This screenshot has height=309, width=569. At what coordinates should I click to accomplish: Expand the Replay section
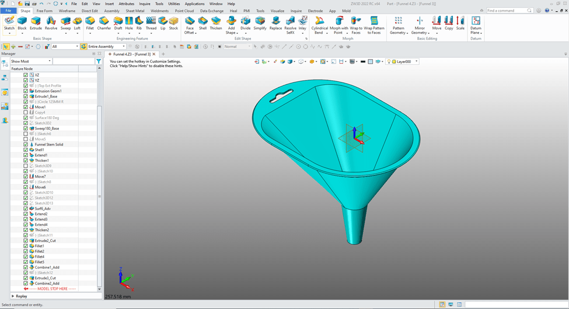coord(14,296)
